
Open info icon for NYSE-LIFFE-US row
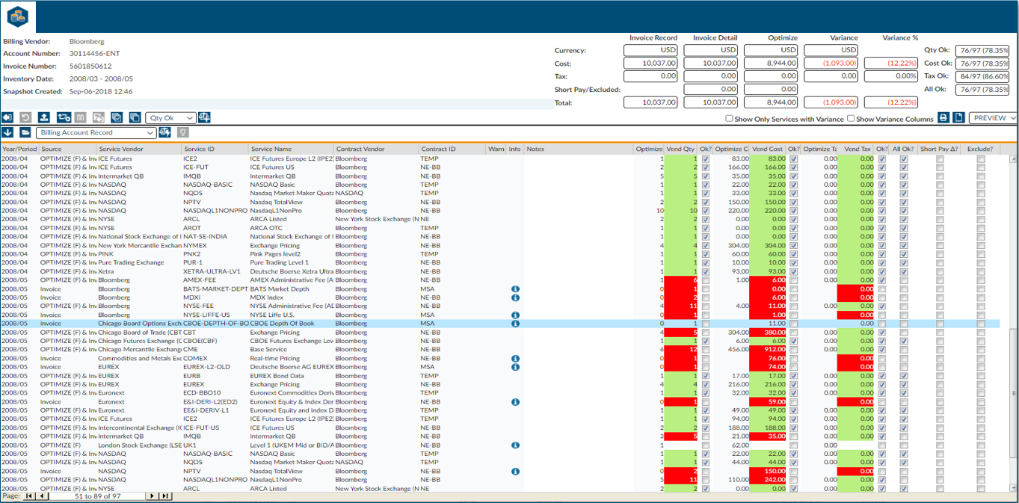(x=515, y=315)
